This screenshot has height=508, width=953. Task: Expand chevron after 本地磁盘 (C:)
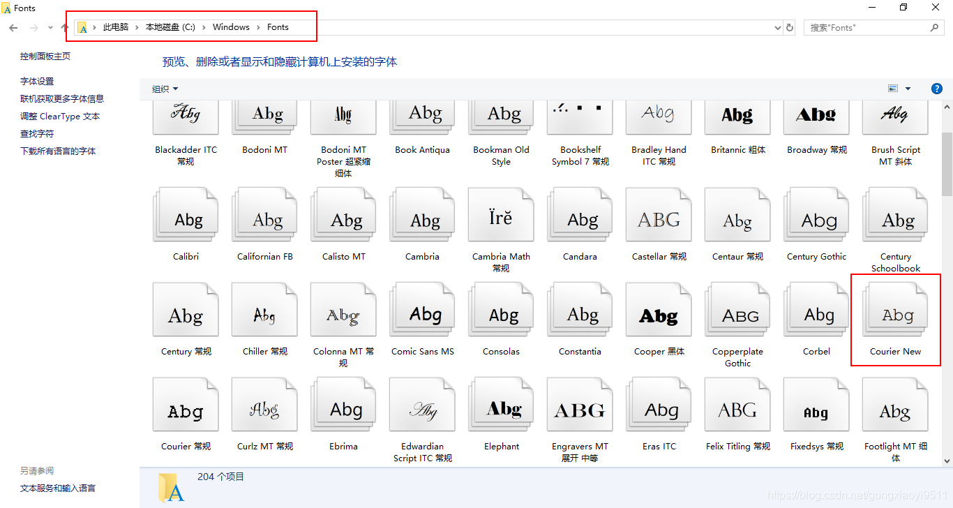pos(204,27)
